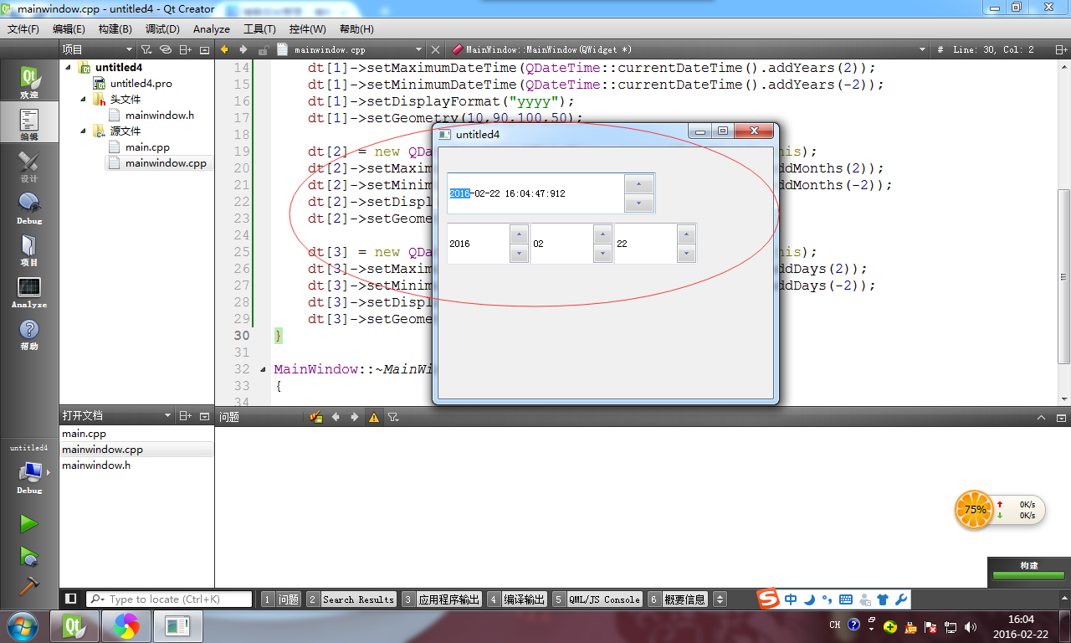Go to previous issue arrow

336,417
